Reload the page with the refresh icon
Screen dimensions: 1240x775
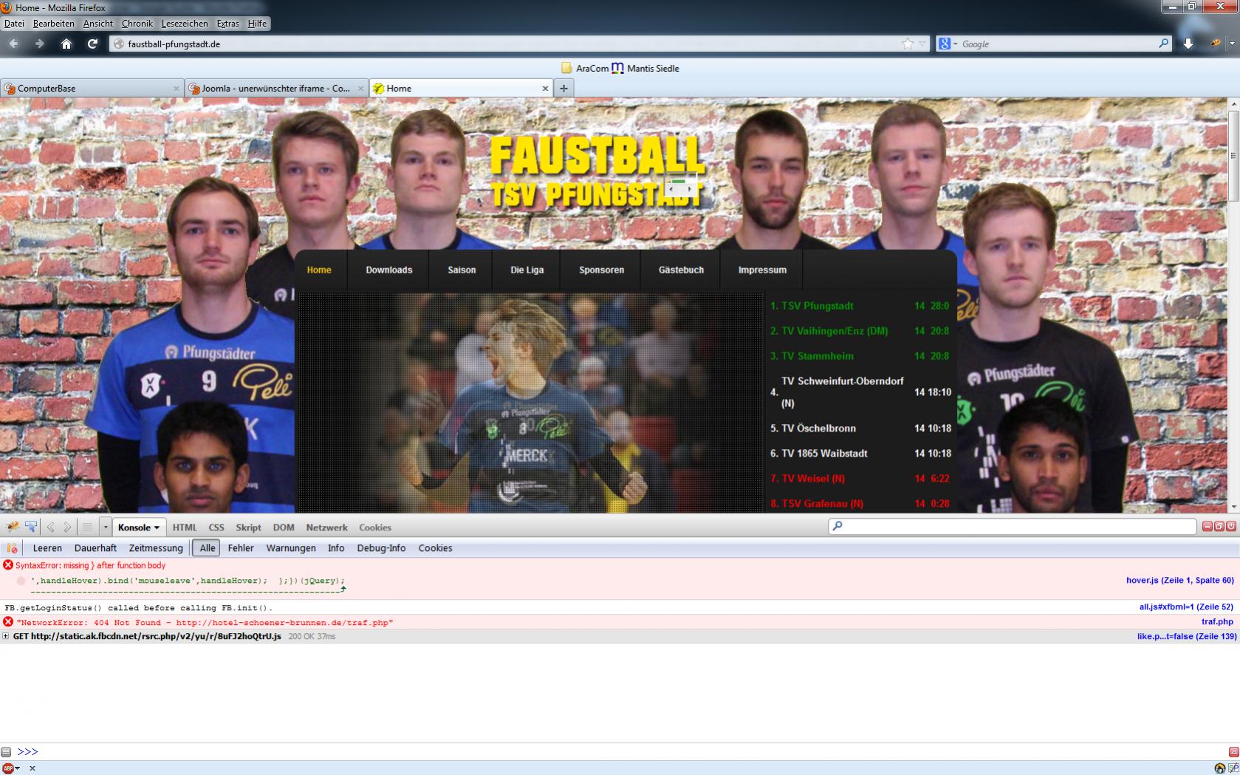[x=92, y=44]
